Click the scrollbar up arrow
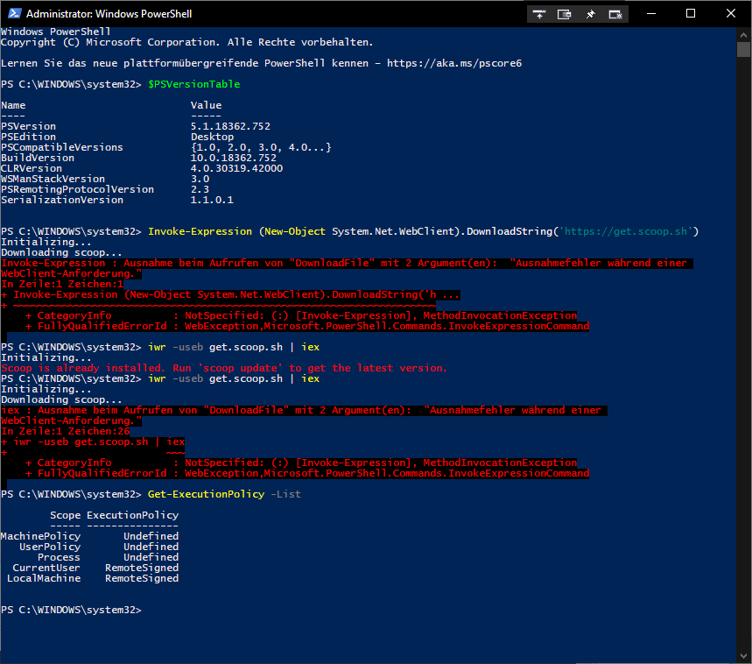752x664 pixels. pos(744,34)
